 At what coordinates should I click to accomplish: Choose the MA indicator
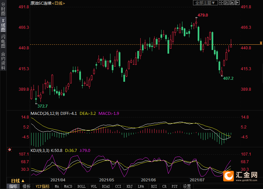point(57,186)
